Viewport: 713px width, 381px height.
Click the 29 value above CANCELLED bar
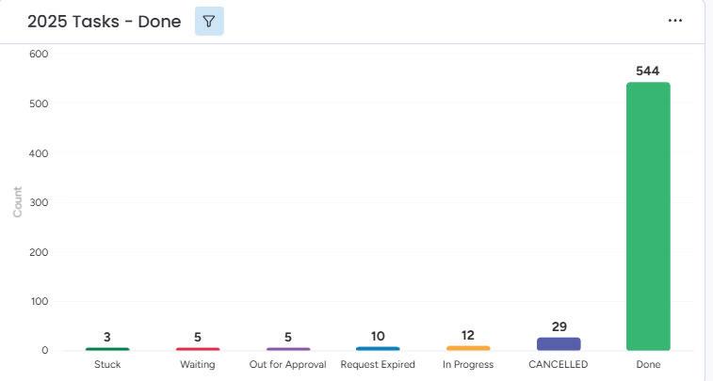point(559,326)
